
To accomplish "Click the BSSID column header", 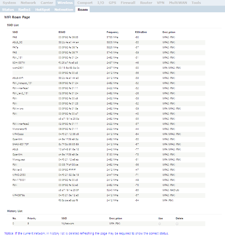I will tap(62, 32).
